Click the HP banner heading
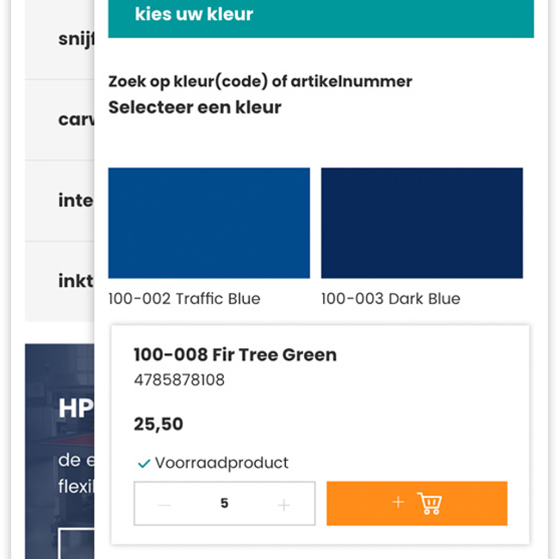559x559 pixels. (x=75, y=408)
